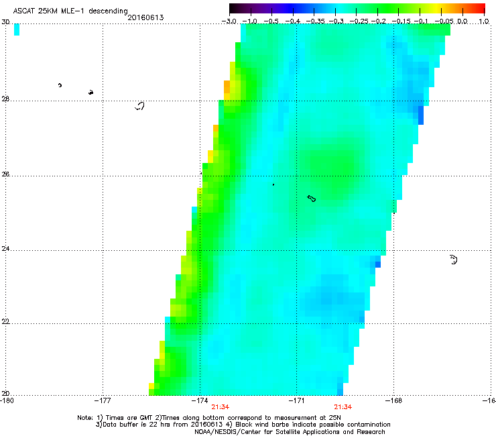The image size is (496, 436).
Task: Click longitude label -168 on bottom axis
Action: pyautogui.click(x=394, y=400)
